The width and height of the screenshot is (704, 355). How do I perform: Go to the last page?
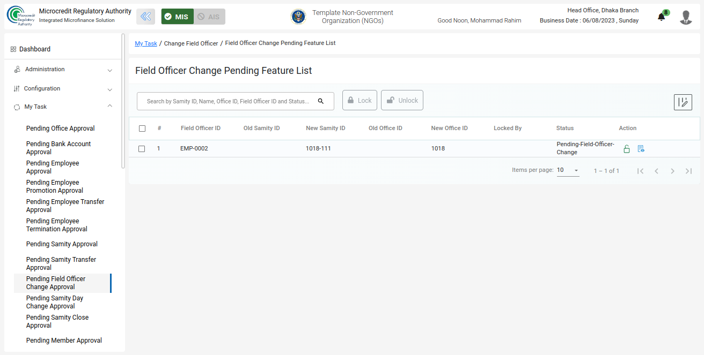(x=688, y=171)
